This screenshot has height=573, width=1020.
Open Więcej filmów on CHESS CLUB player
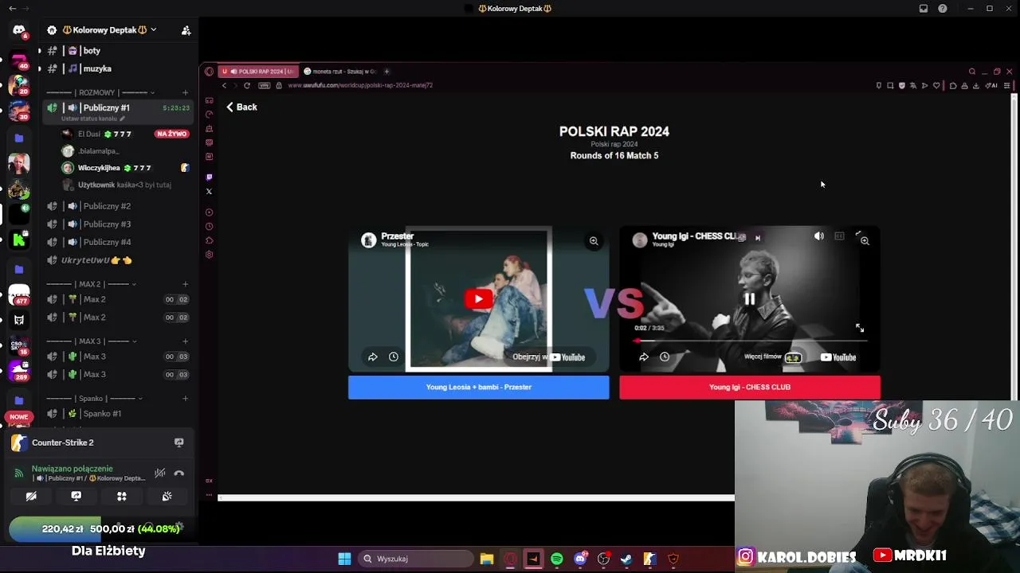tap(772, 357)
